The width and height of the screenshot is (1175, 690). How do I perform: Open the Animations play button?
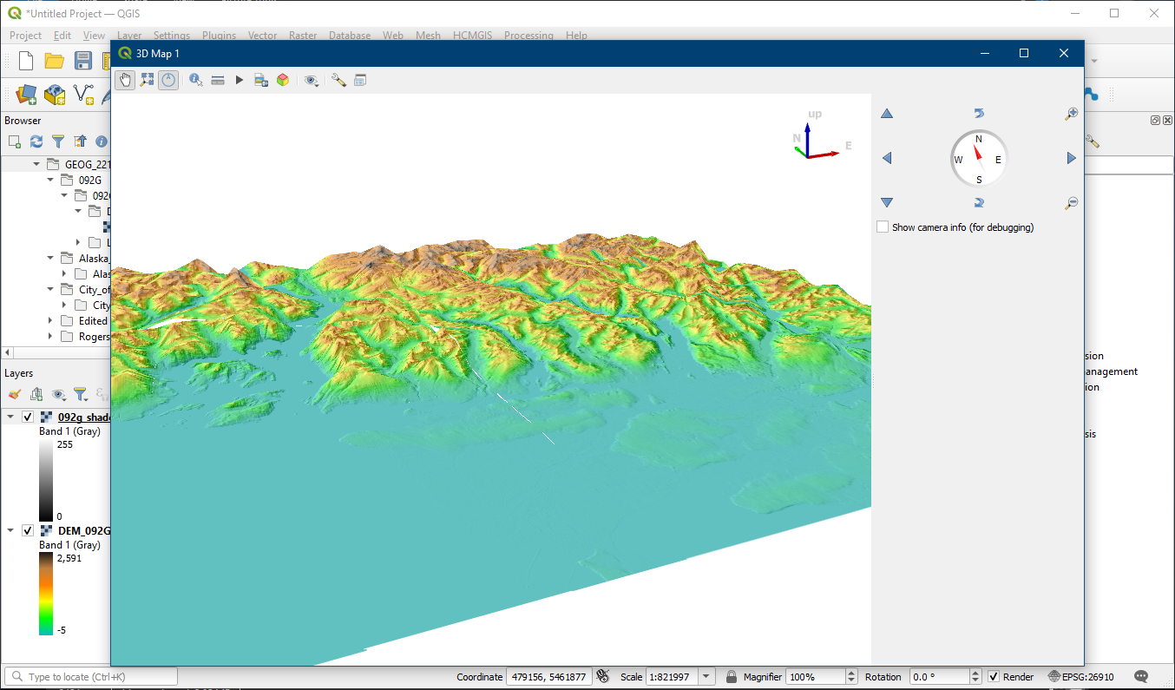click(x=240, y=80)
